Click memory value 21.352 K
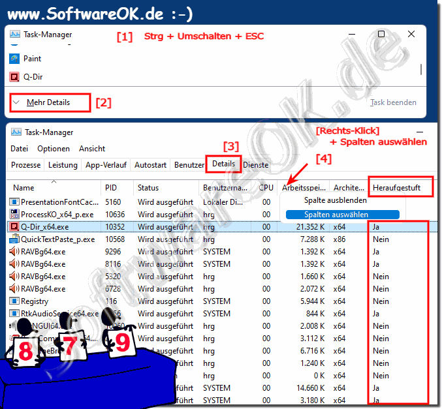The width and height of the screenshot is (442, 409). coord(310,227)
